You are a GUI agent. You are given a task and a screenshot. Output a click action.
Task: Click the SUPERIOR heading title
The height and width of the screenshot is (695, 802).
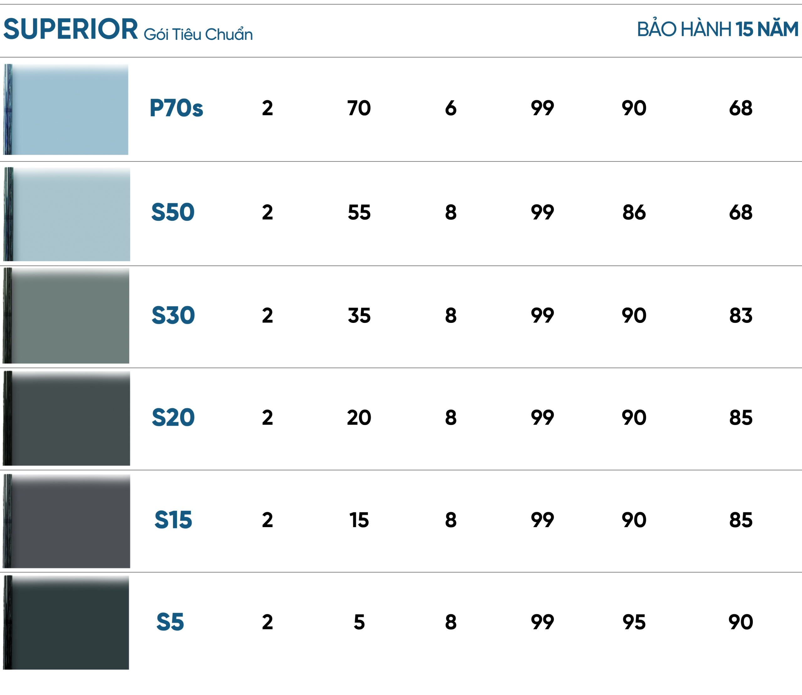pyautogui.click(x=70, y=29)
